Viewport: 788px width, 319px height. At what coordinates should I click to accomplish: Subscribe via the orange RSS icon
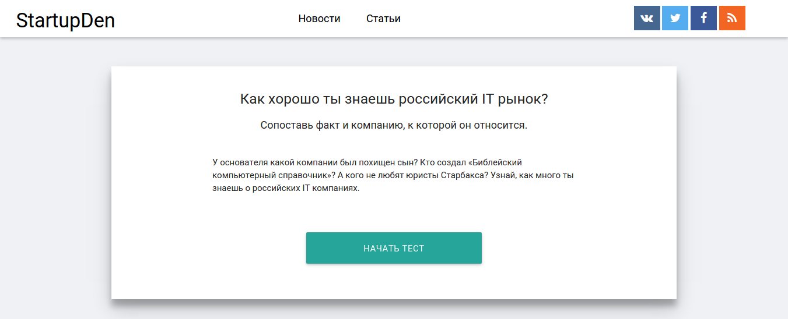click(732, 18)
